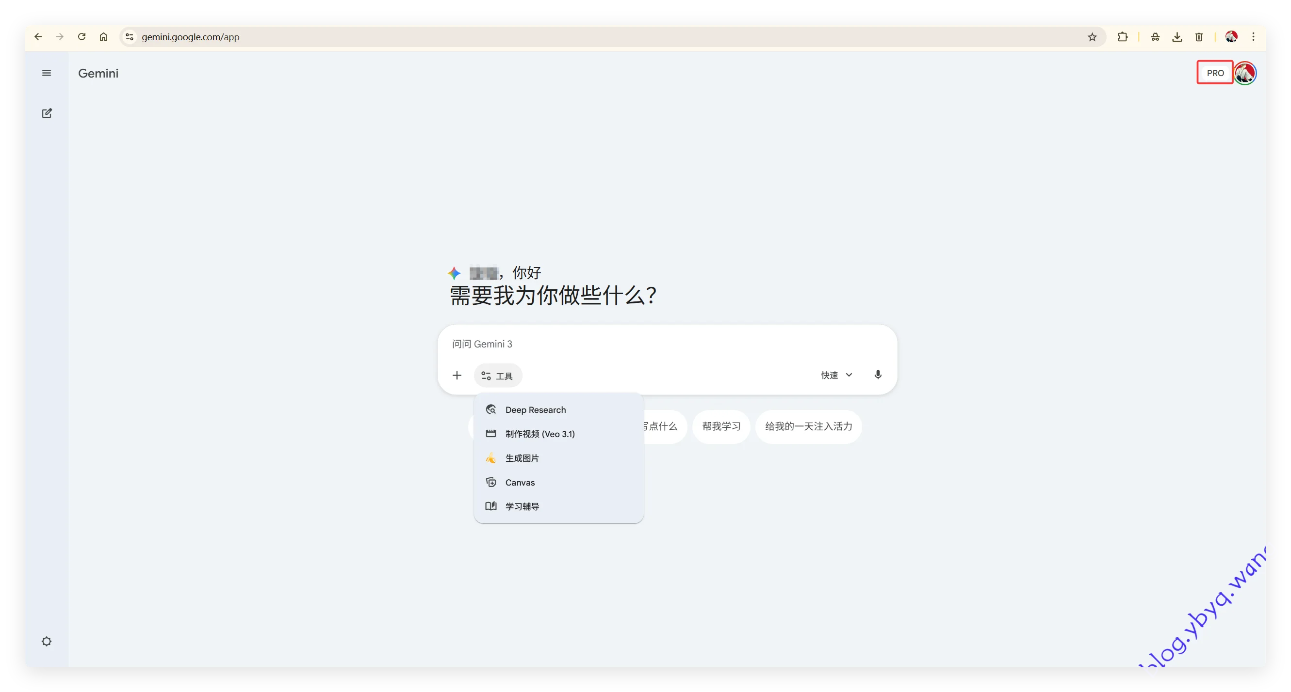Start a new chat with the compose icon

[x=47, y=113]
